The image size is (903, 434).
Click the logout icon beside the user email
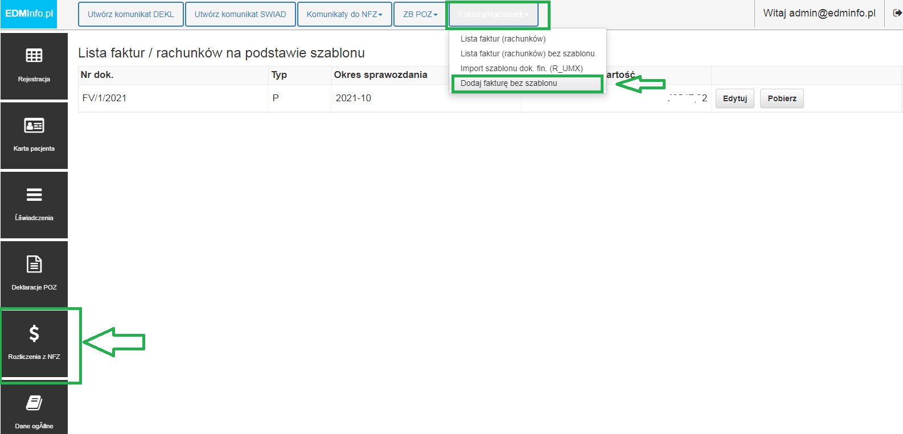(897, 13)
